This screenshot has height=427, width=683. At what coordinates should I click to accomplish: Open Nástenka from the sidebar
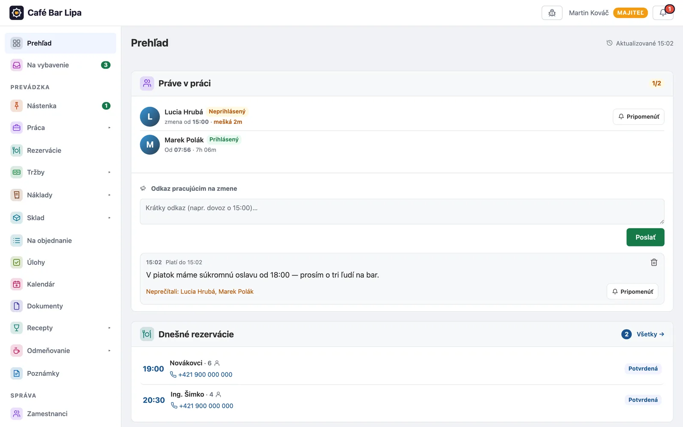[x=61, y=106]
